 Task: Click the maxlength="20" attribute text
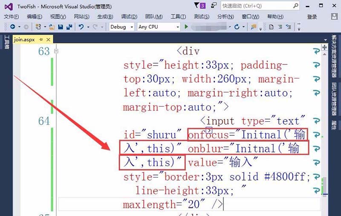[164, 204]
